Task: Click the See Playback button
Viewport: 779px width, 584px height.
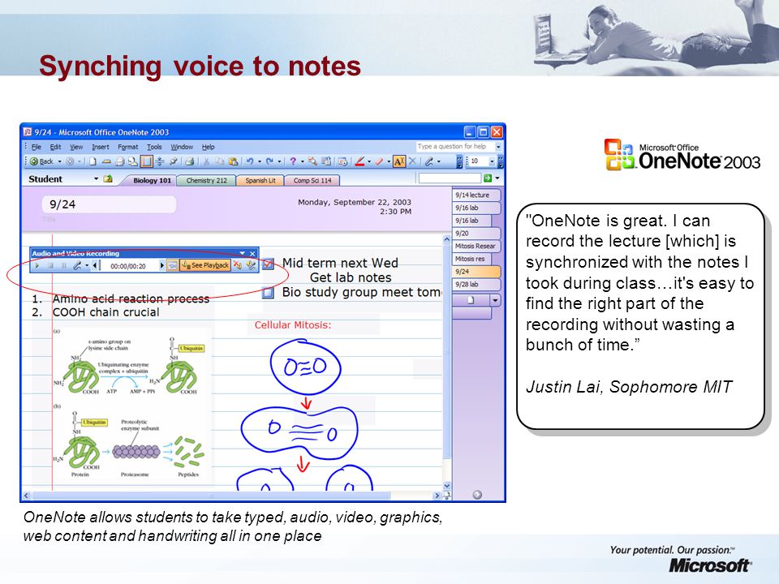Action: click(205, 266)
